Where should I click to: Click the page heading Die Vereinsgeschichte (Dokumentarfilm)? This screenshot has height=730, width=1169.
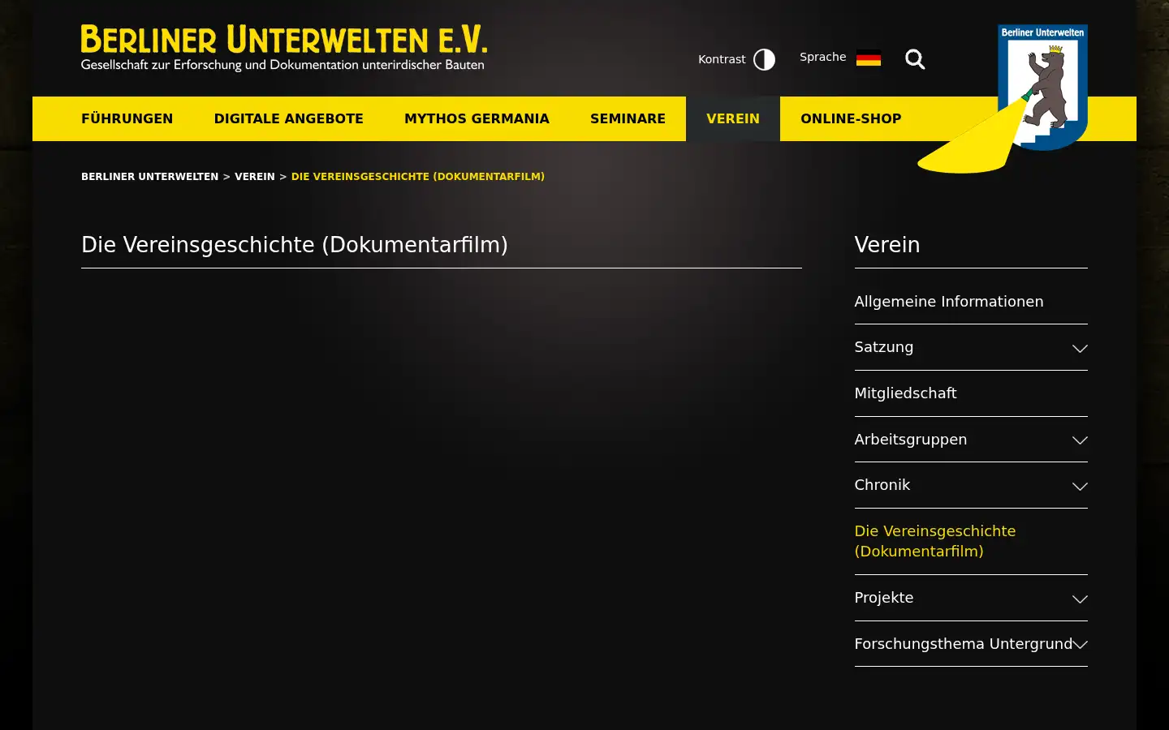click(295, 245)
